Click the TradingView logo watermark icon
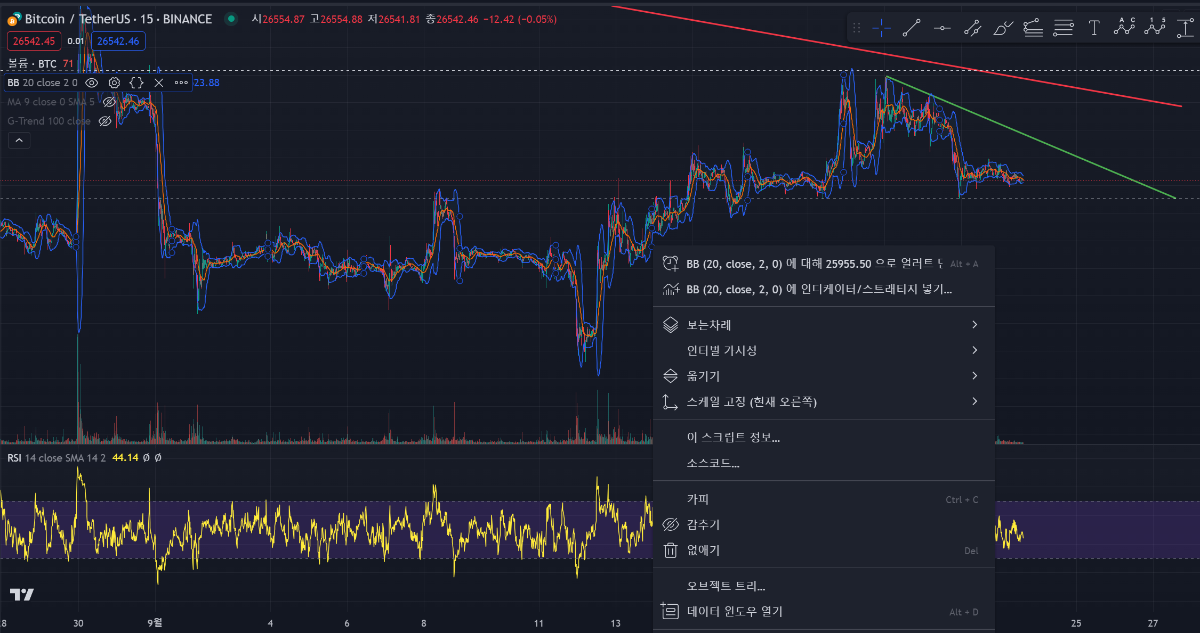 [22, 594]
